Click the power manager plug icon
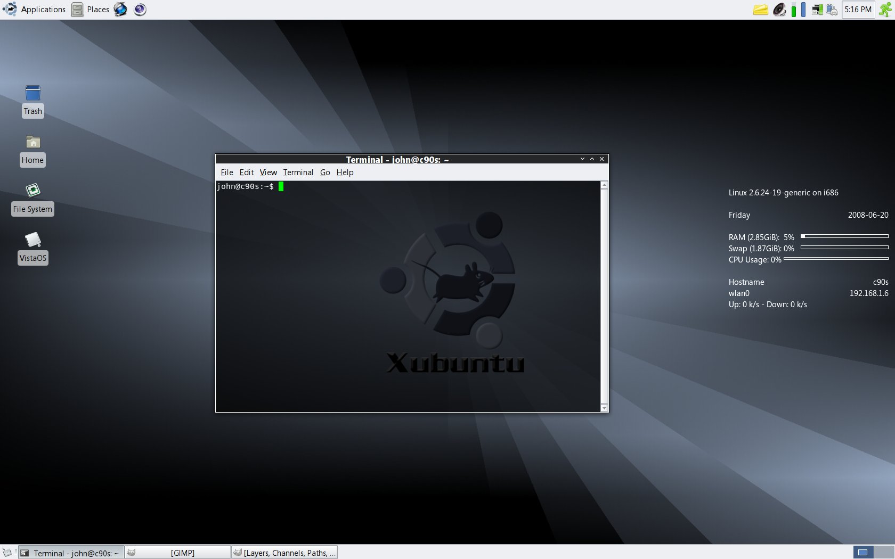Screen dimensions: 895x559 tap(832, 10)
